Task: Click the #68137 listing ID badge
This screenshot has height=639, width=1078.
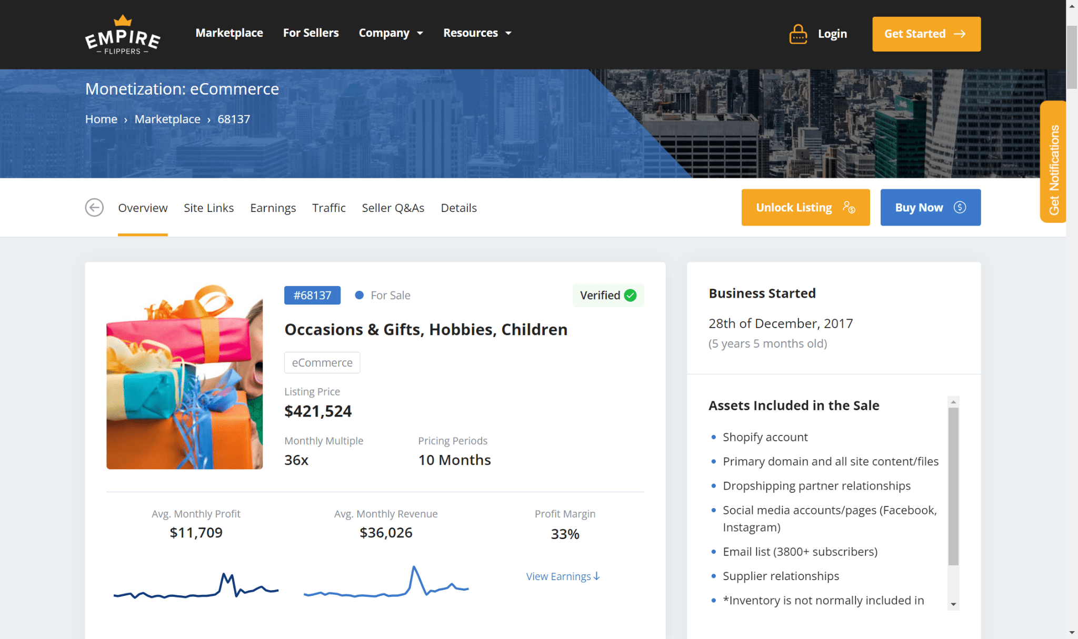Action: tap(312, 296)
